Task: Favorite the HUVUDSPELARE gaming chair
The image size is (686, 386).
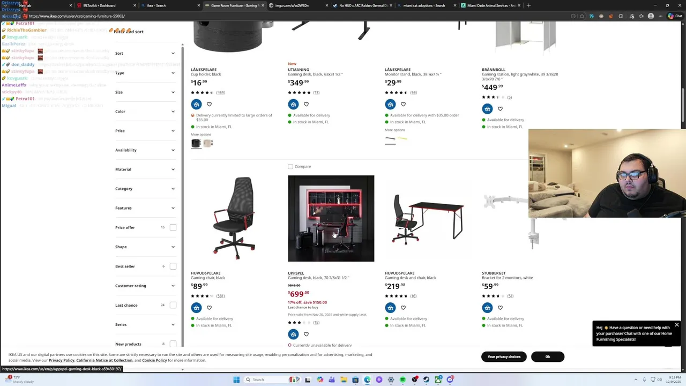Action: [x=209, y=308]
